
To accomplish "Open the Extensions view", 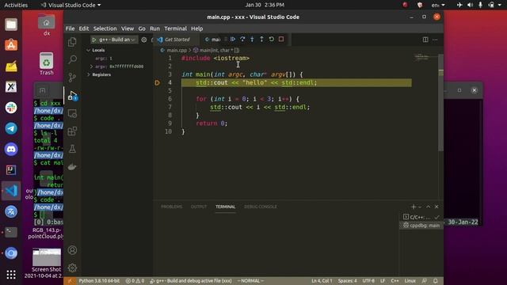I will 72,131.
